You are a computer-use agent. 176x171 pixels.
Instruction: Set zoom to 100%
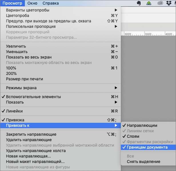61,68
